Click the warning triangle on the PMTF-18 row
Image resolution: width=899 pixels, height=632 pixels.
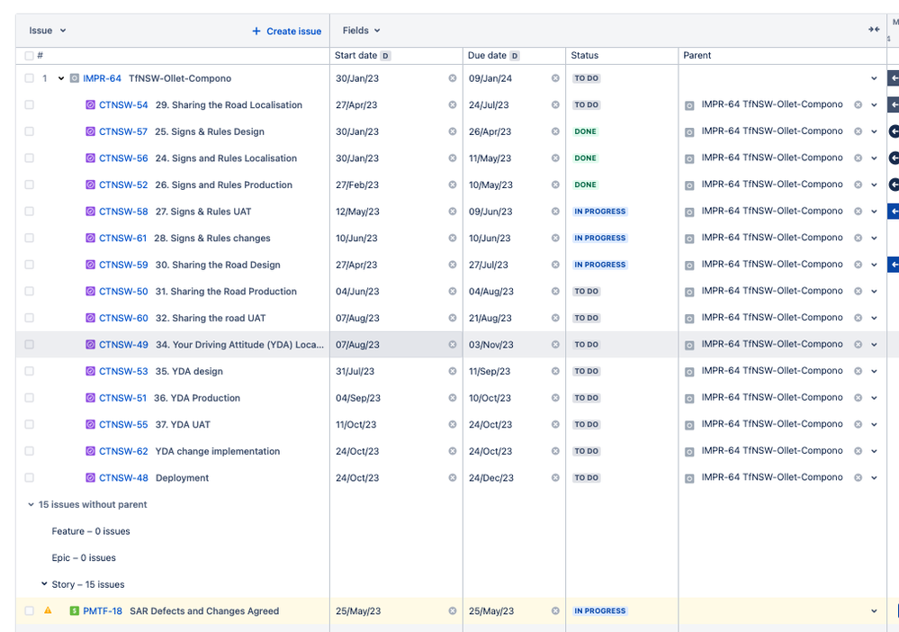[x=47, y=610]
